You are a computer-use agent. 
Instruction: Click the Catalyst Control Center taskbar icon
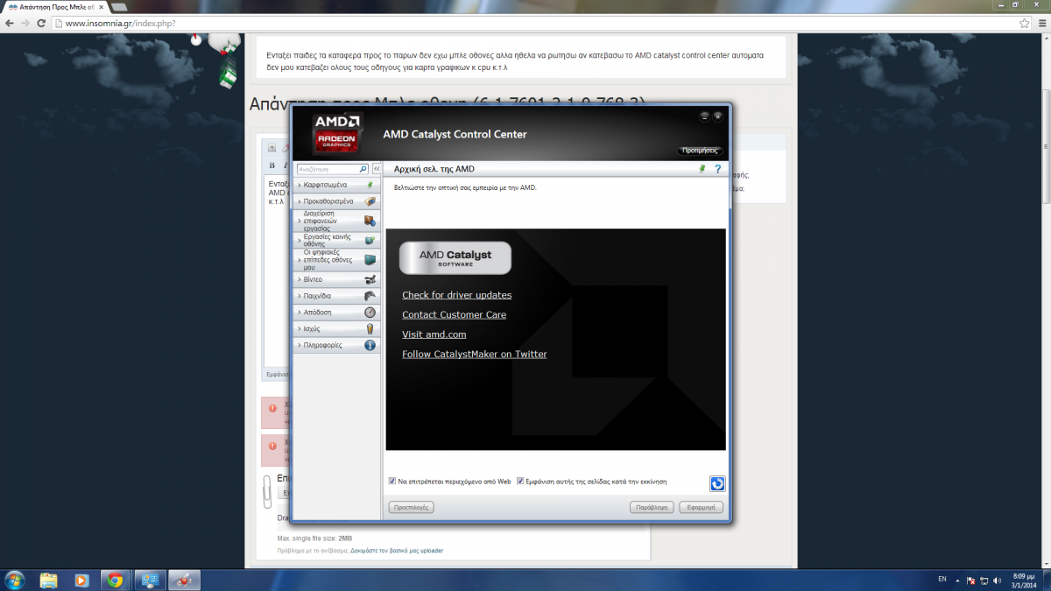185,580
